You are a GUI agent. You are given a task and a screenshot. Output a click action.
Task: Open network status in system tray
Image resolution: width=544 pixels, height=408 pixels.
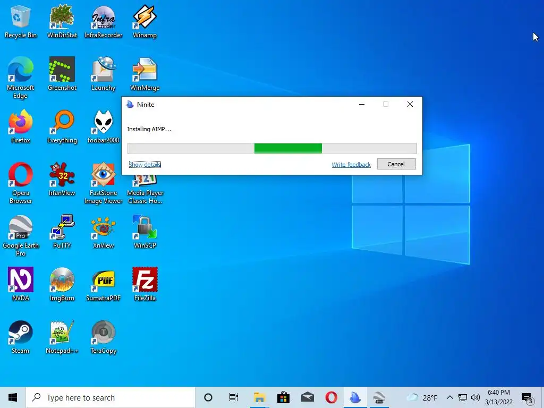[463, 397]
